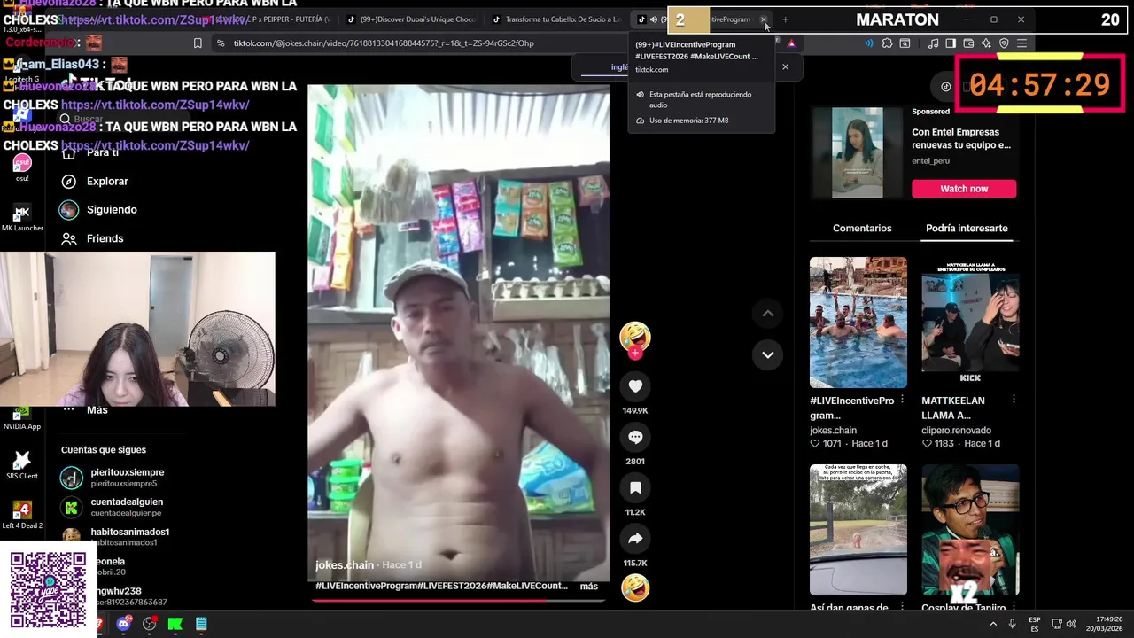The image size is (1134, 638).
Task: Switch to the Podría interesarte tab
Action: tap(967, 229)
